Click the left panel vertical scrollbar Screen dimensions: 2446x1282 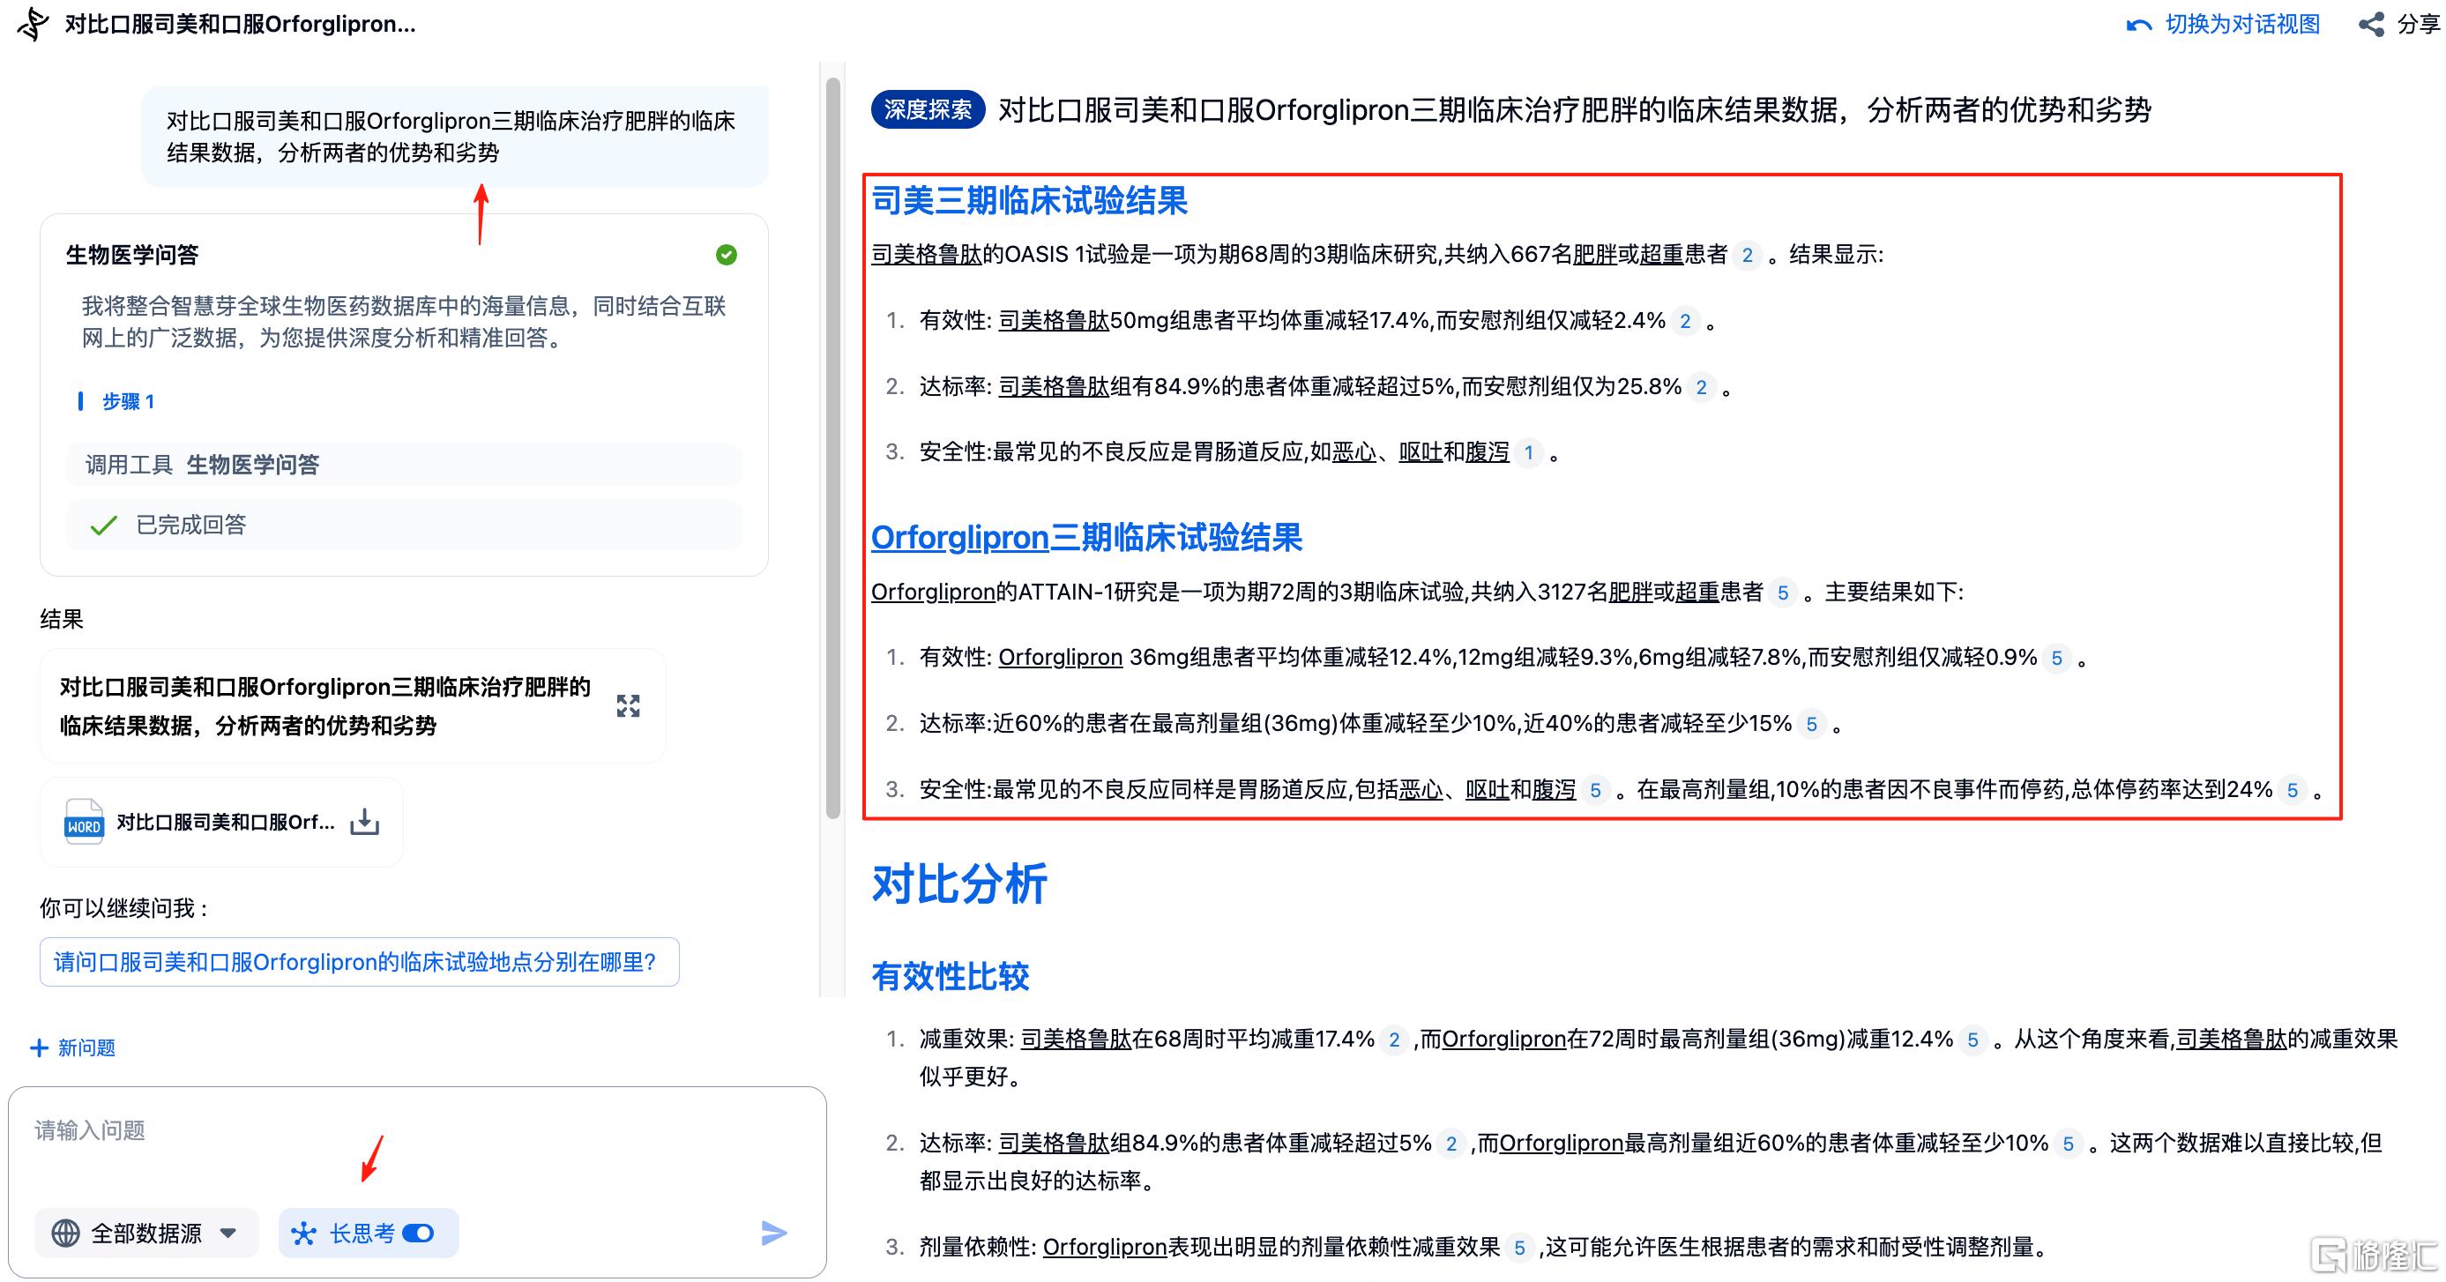point(832,446)
